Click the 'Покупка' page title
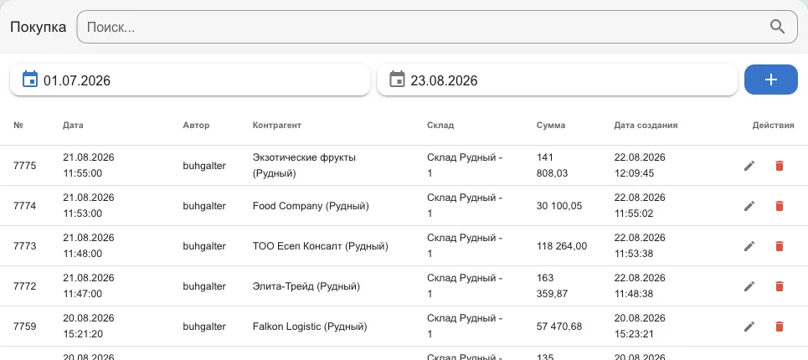The image size is (808, 360). tap(39, 27)
